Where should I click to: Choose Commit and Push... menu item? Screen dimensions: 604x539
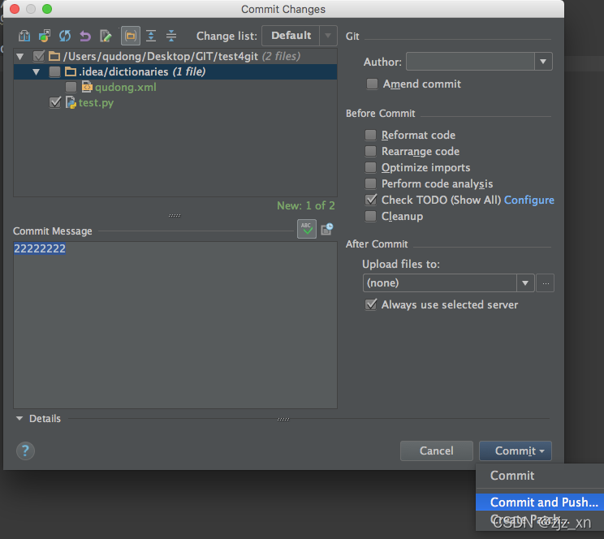[540, 502]
